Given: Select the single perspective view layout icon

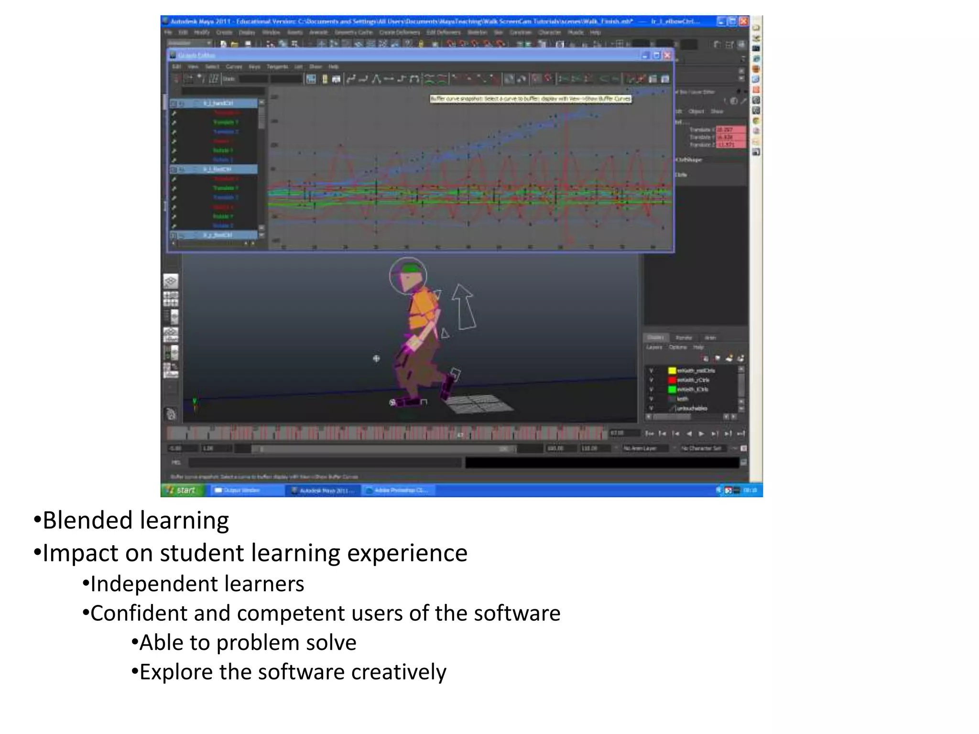Looking at the screenshot, I should (171, 281).
